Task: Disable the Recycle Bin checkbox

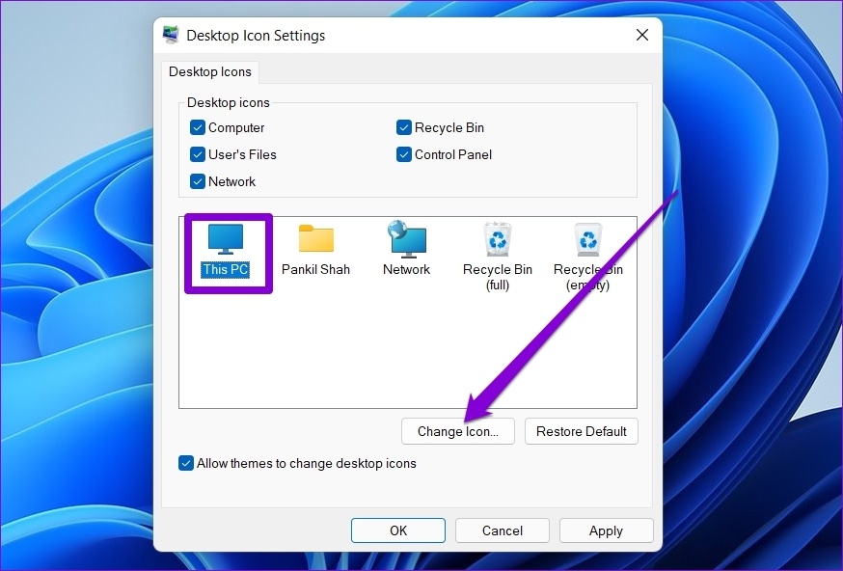Action: 404,127
